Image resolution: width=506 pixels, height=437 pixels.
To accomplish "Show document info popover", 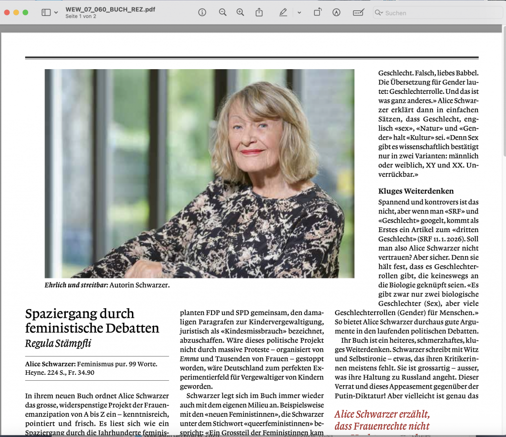I will click(202, 12).
